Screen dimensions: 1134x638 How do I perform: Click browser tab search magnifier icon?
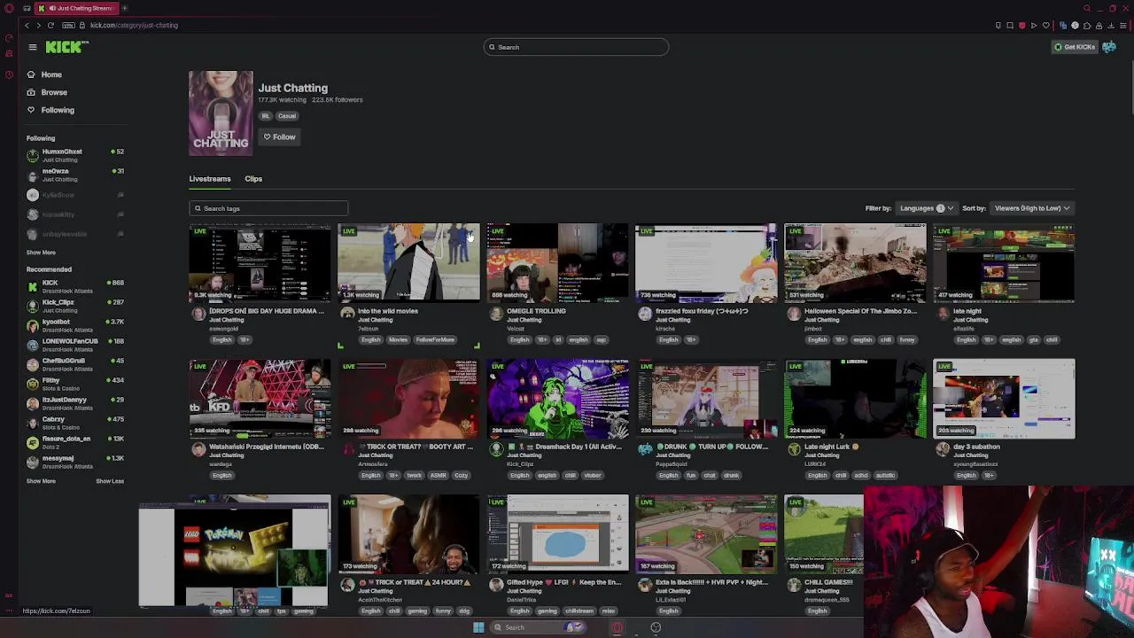1089,8
